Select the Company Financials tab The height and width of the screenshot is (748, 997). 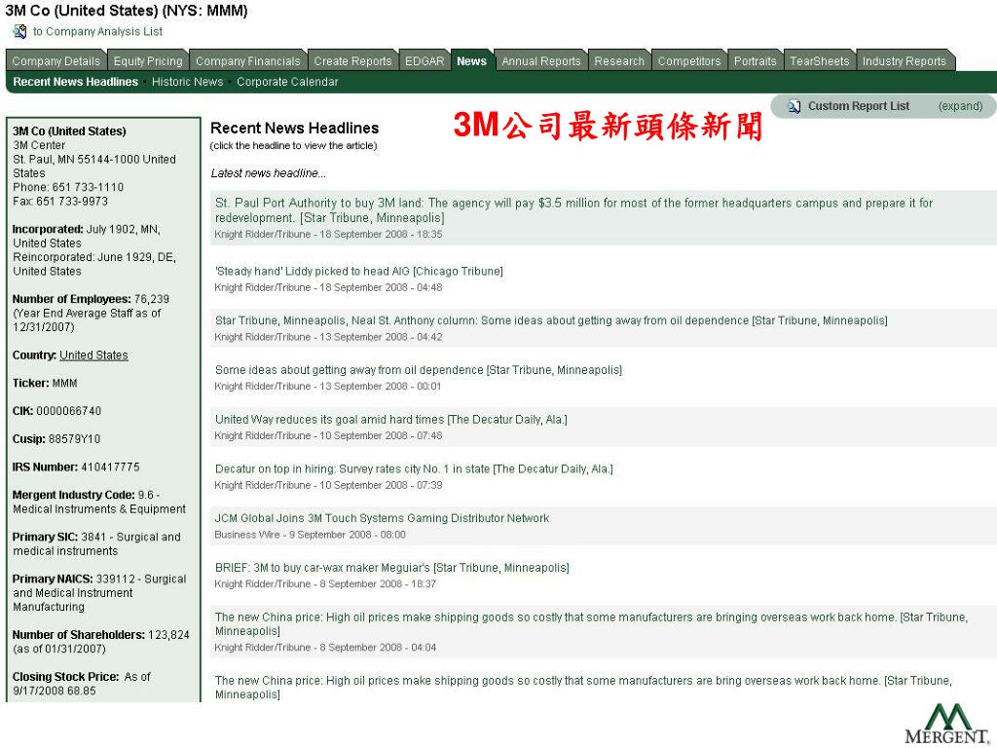[248, 61]
